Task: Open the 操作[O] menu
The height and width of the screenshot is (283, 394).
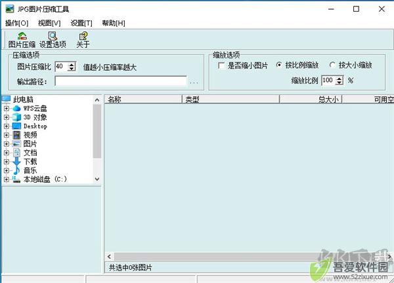Action: coord(17,23)
